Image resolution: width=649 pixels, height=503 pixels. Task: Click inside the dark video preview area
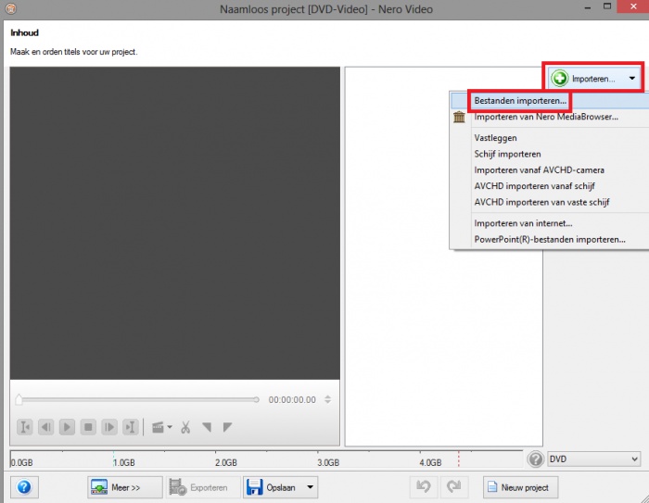coord(174,223)
